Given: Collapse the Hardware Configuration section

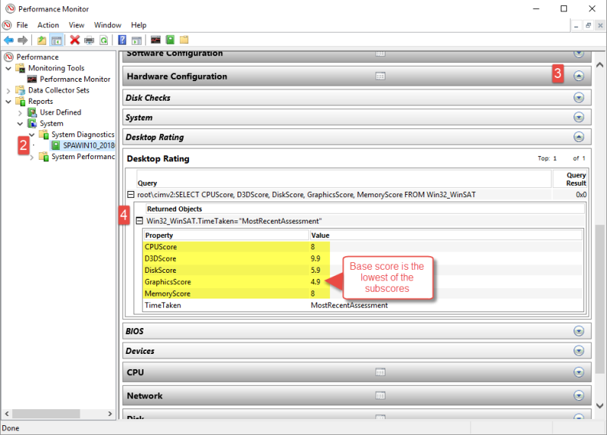Looking at the screenshot, I should click(578, 77).
